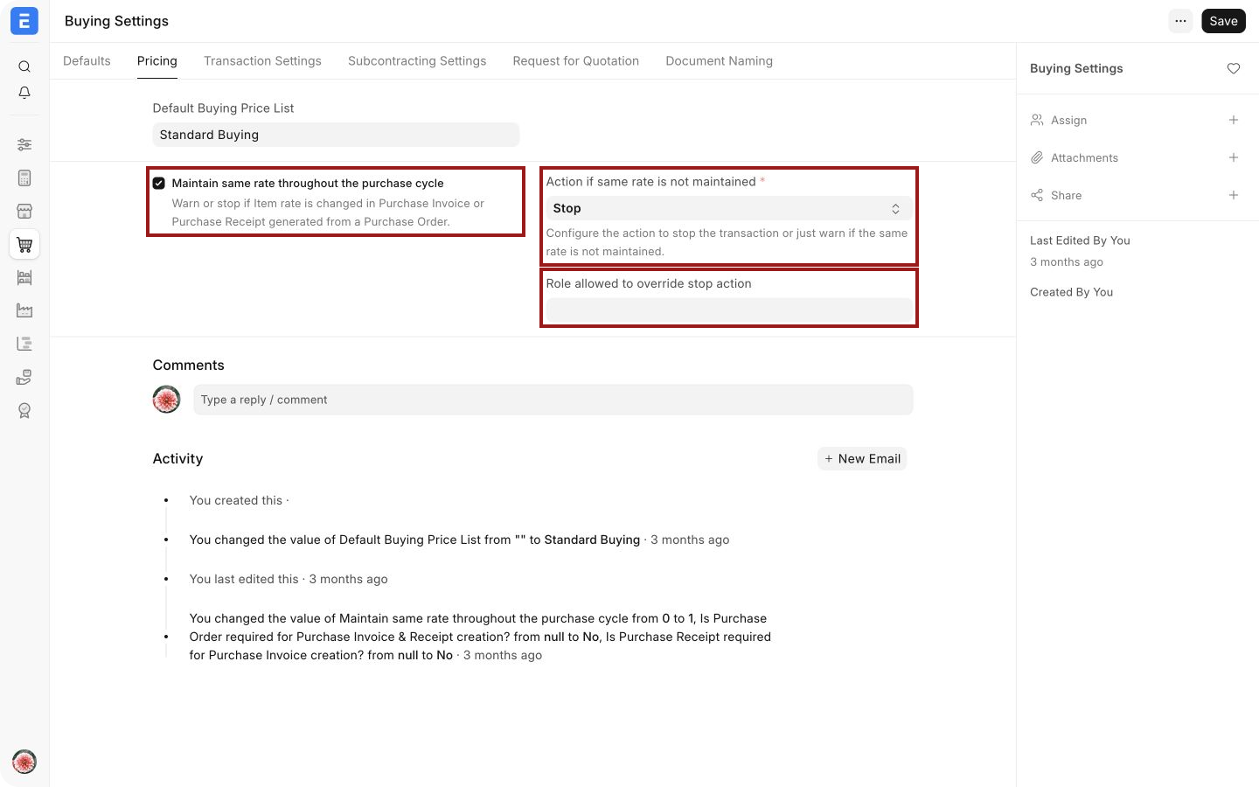Click the Attachments label in sidebar
This screenshot has height=787, width=1259.
(x=1084, y=157)
